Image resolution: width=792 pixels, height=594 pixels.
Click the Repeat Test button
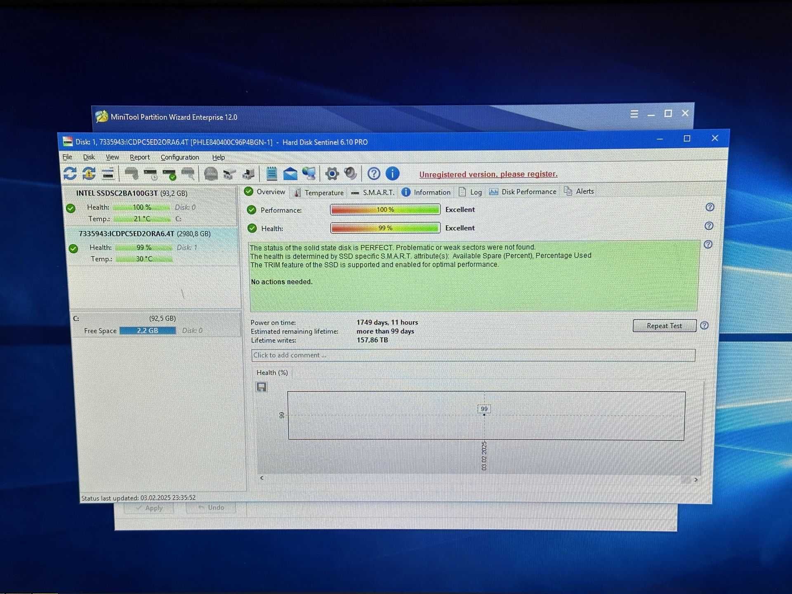[x=664, y=325]
